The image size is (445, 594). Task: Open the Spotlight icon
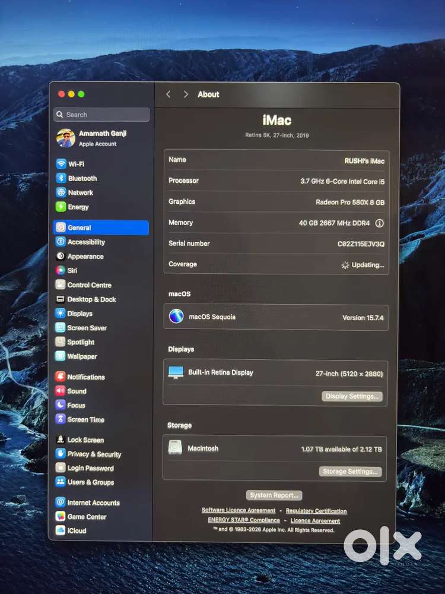(60, 342)
